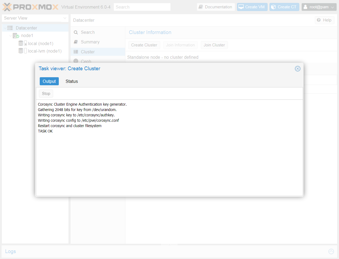Image resolution: width=339 pixels, height=259 pixels.
Task: Click the Create Cluster button
Action: point(144,45)
